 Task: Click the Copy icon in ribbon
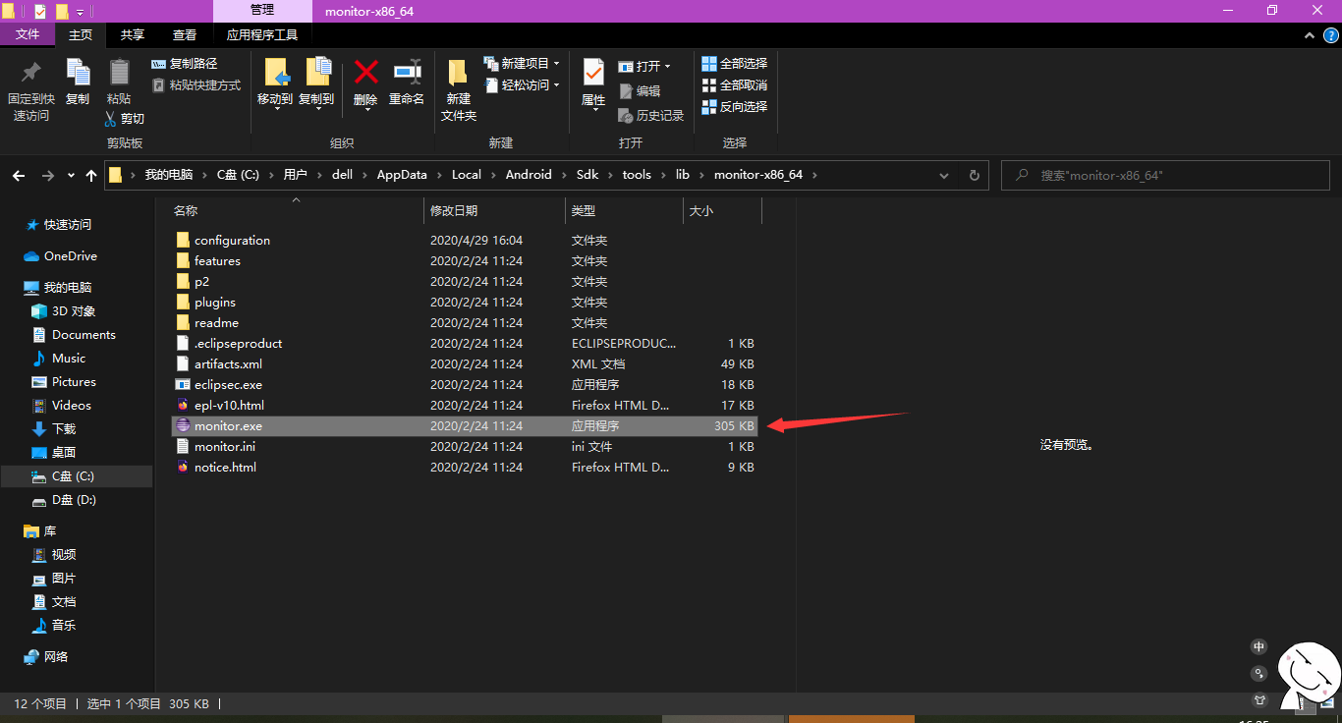click(78, 73)
